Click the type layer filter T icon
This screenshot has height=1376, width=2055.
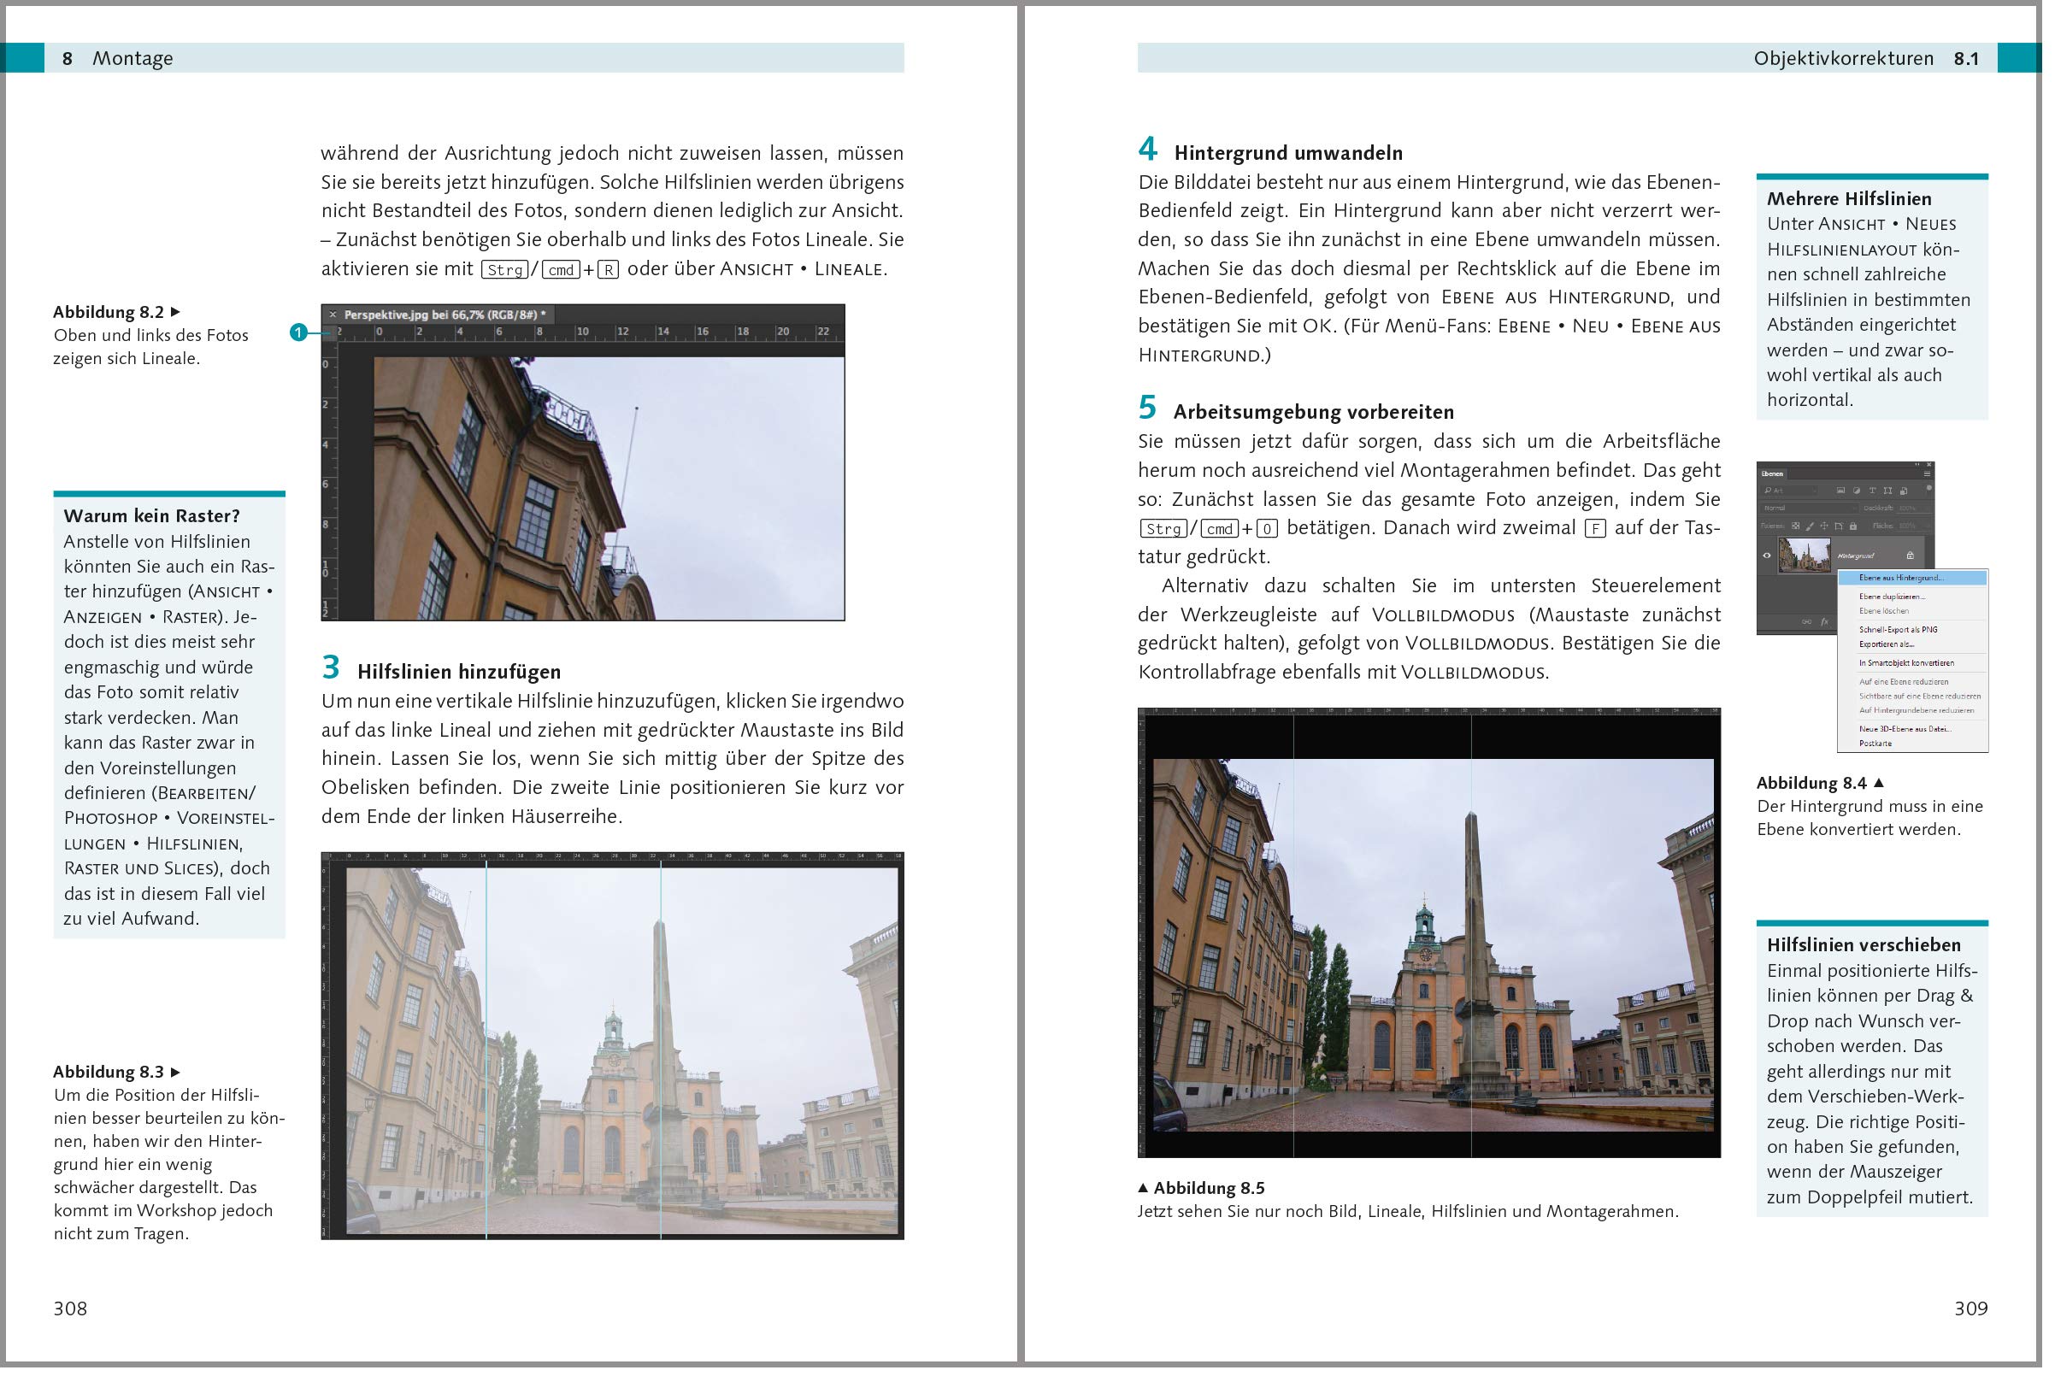click(x=1874, y=491)
